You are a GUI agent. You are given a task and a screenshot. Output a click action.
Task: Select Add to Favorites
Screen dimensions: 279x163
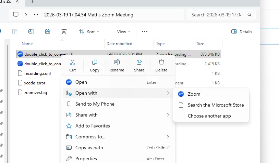(x=118, y=126)
